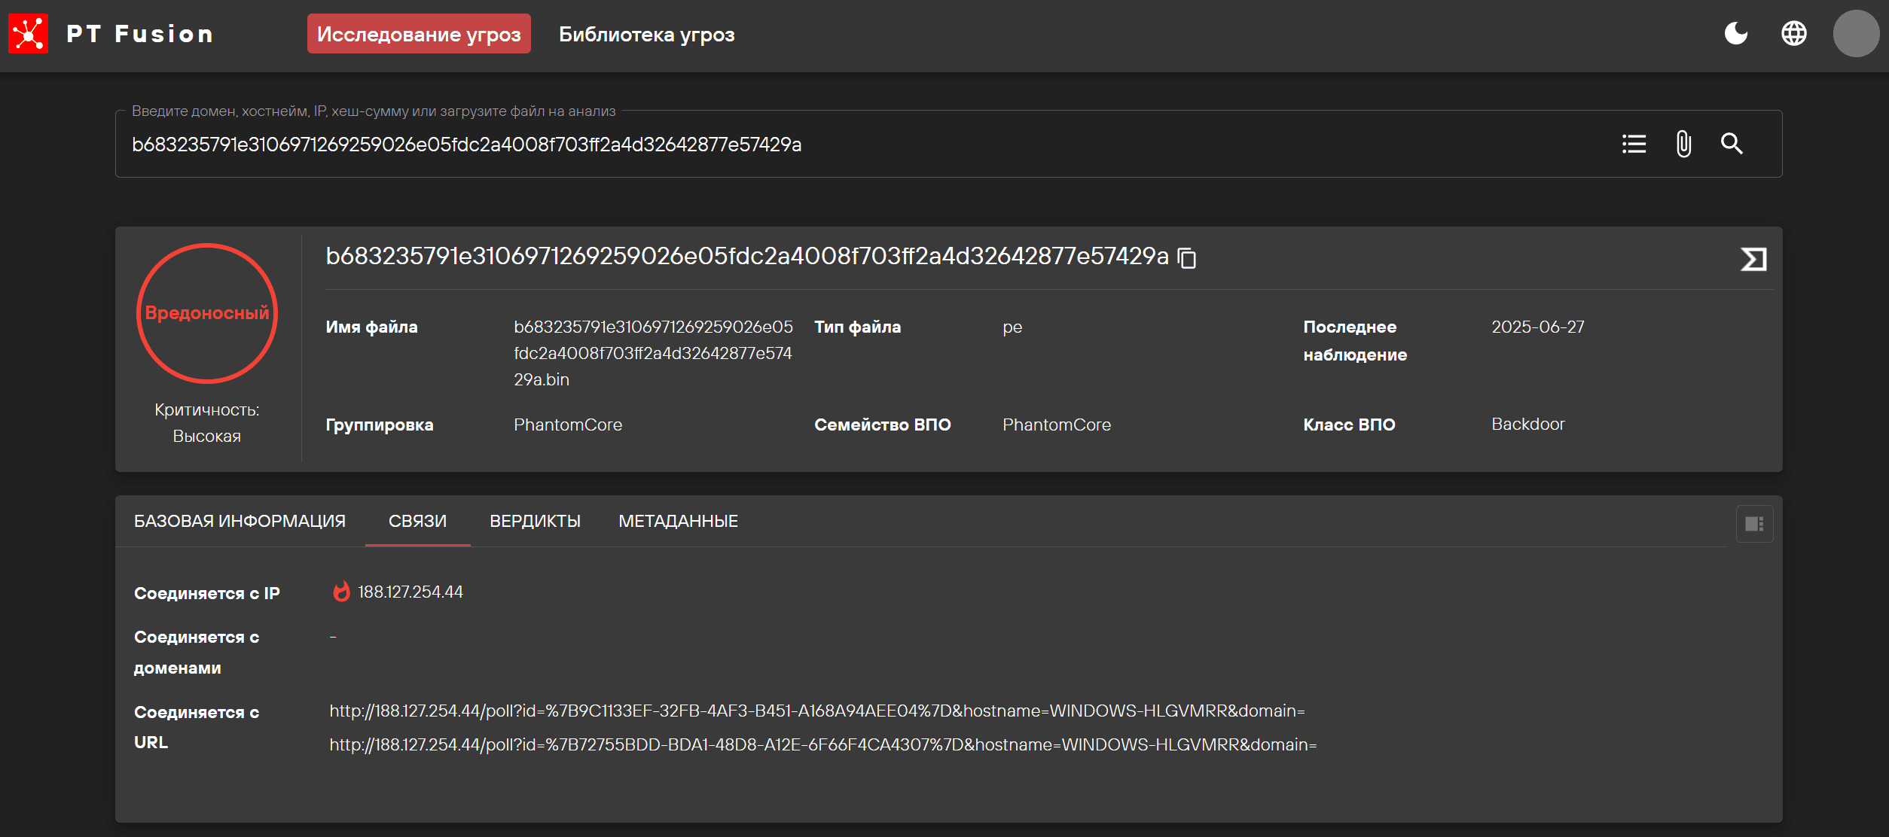Open Исследование угроз section

point(419,34)
